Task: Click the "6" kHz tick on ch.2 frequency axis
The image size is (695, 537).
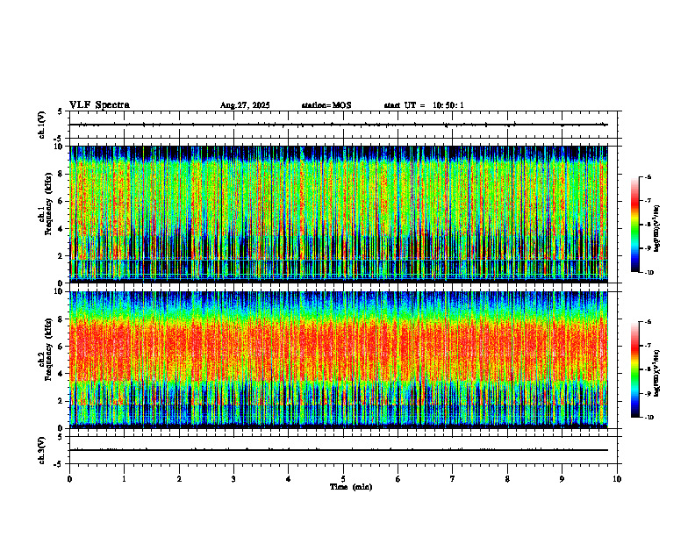Action: [x=61, y=347]
